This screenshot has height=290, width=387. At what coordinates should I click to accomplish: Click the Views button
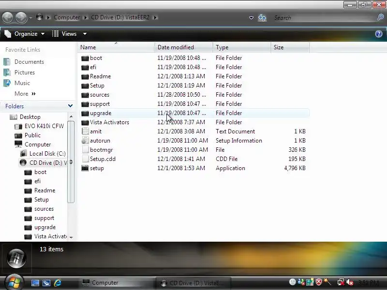click(x=64, y=34)
